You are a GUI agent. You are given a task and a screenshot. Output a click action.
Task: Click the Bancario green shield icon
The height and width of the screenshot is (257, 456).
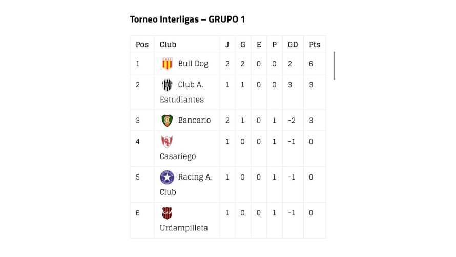coord(167,121)
